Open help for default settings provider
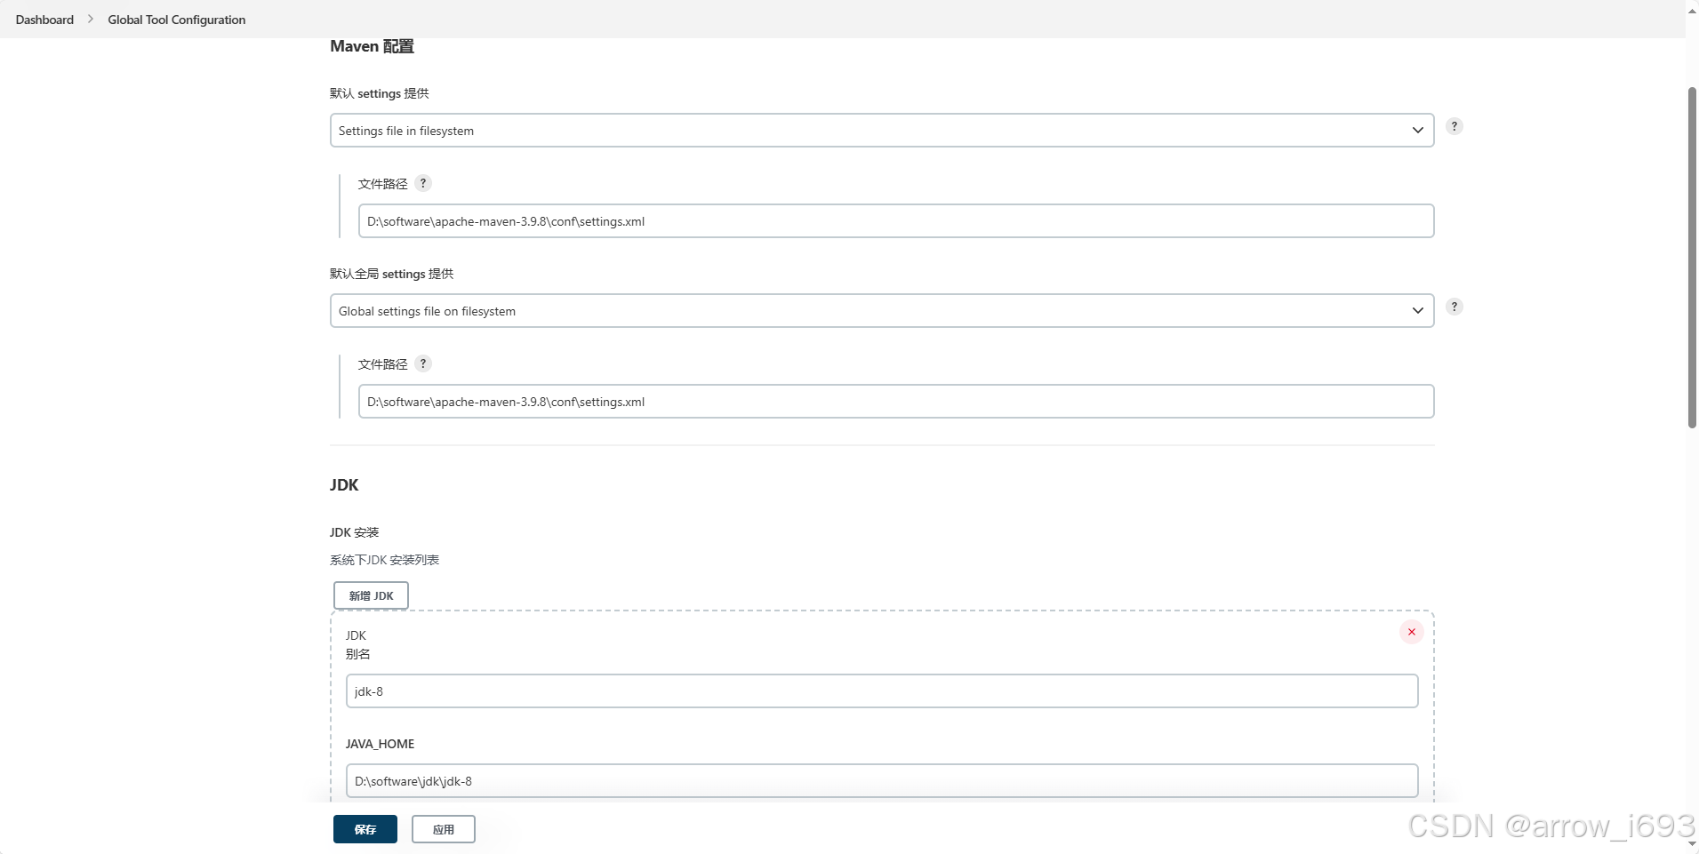This screenshot has width=1699, height=854. coord(1455,126)
